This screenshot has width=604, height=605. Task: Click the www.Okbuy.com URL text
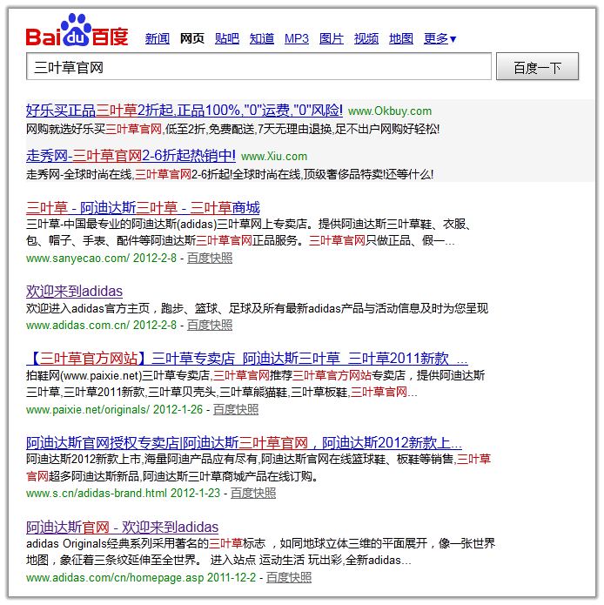(x=390, y=111)
